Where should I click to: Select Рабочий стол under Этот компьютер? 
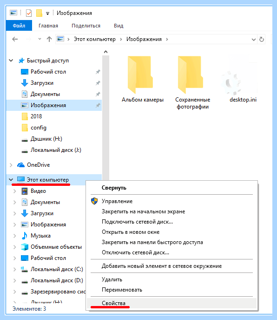[48, 258]
